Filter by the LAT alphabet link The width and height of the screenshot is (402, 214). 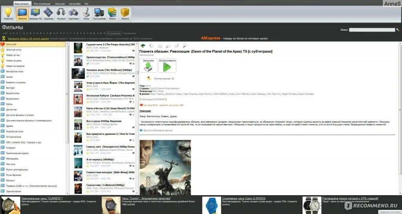tap(5, 33)
